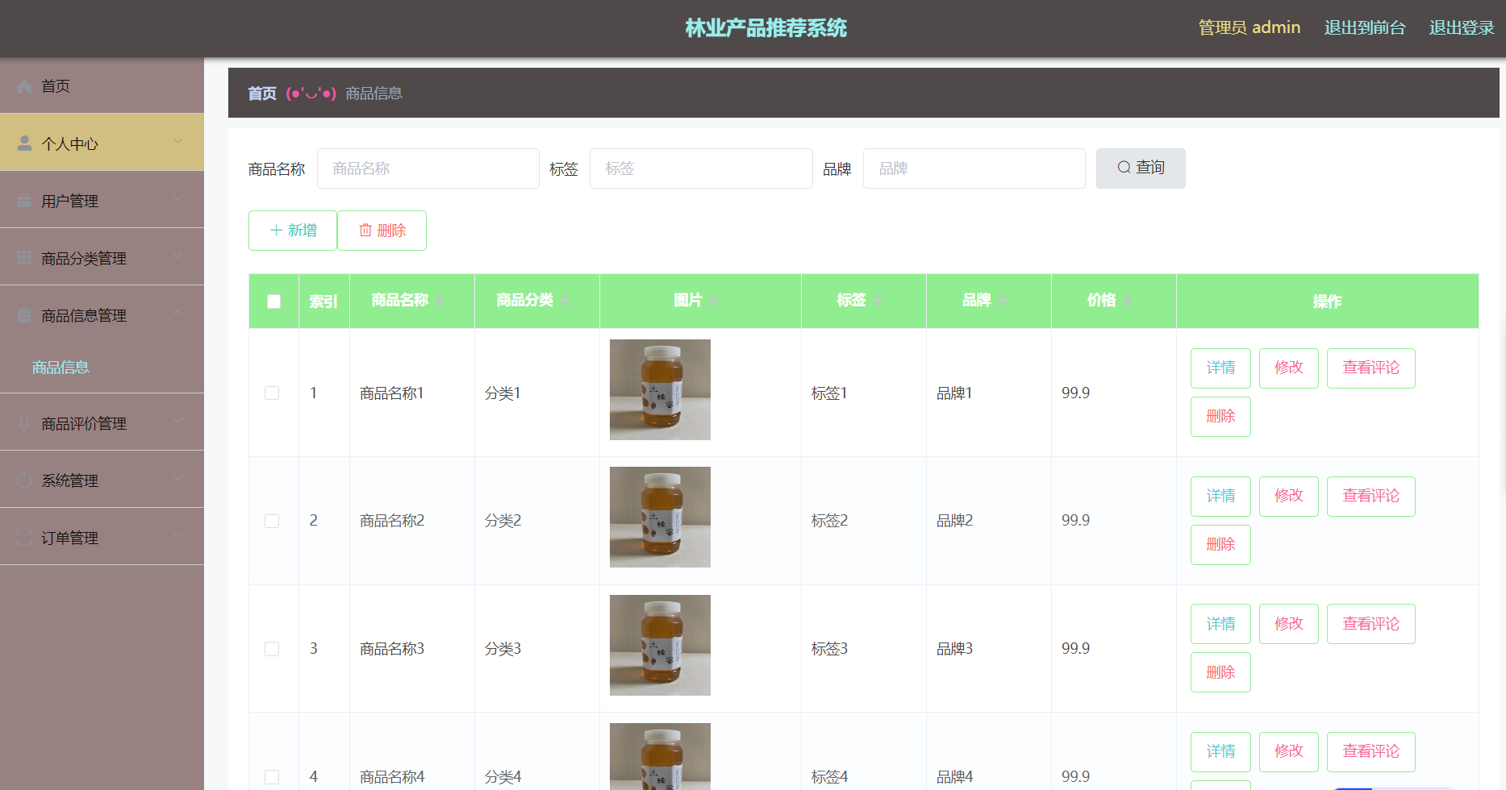This screenshot has width=1506, height=790.
Task: Click the magnifier icon in 查询 button
Action: 1124,168
